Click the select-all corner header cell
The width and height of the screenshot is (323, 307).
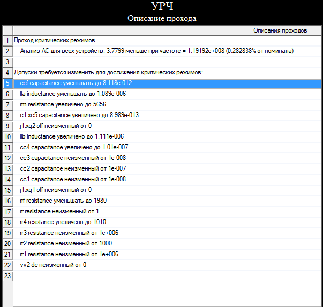8,30
